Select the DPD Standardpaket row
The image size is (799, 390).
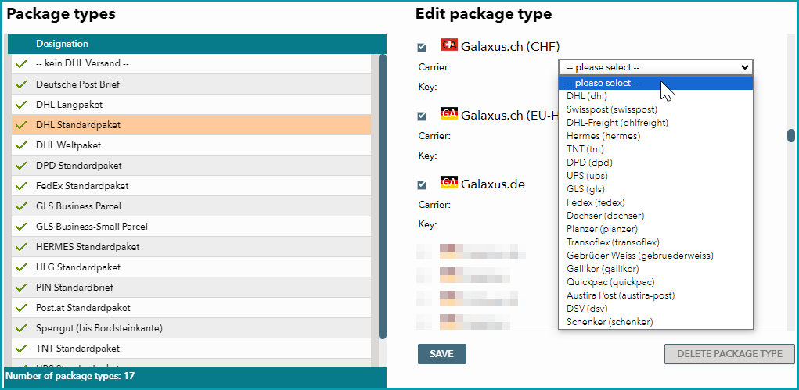[x=191, y=166]
